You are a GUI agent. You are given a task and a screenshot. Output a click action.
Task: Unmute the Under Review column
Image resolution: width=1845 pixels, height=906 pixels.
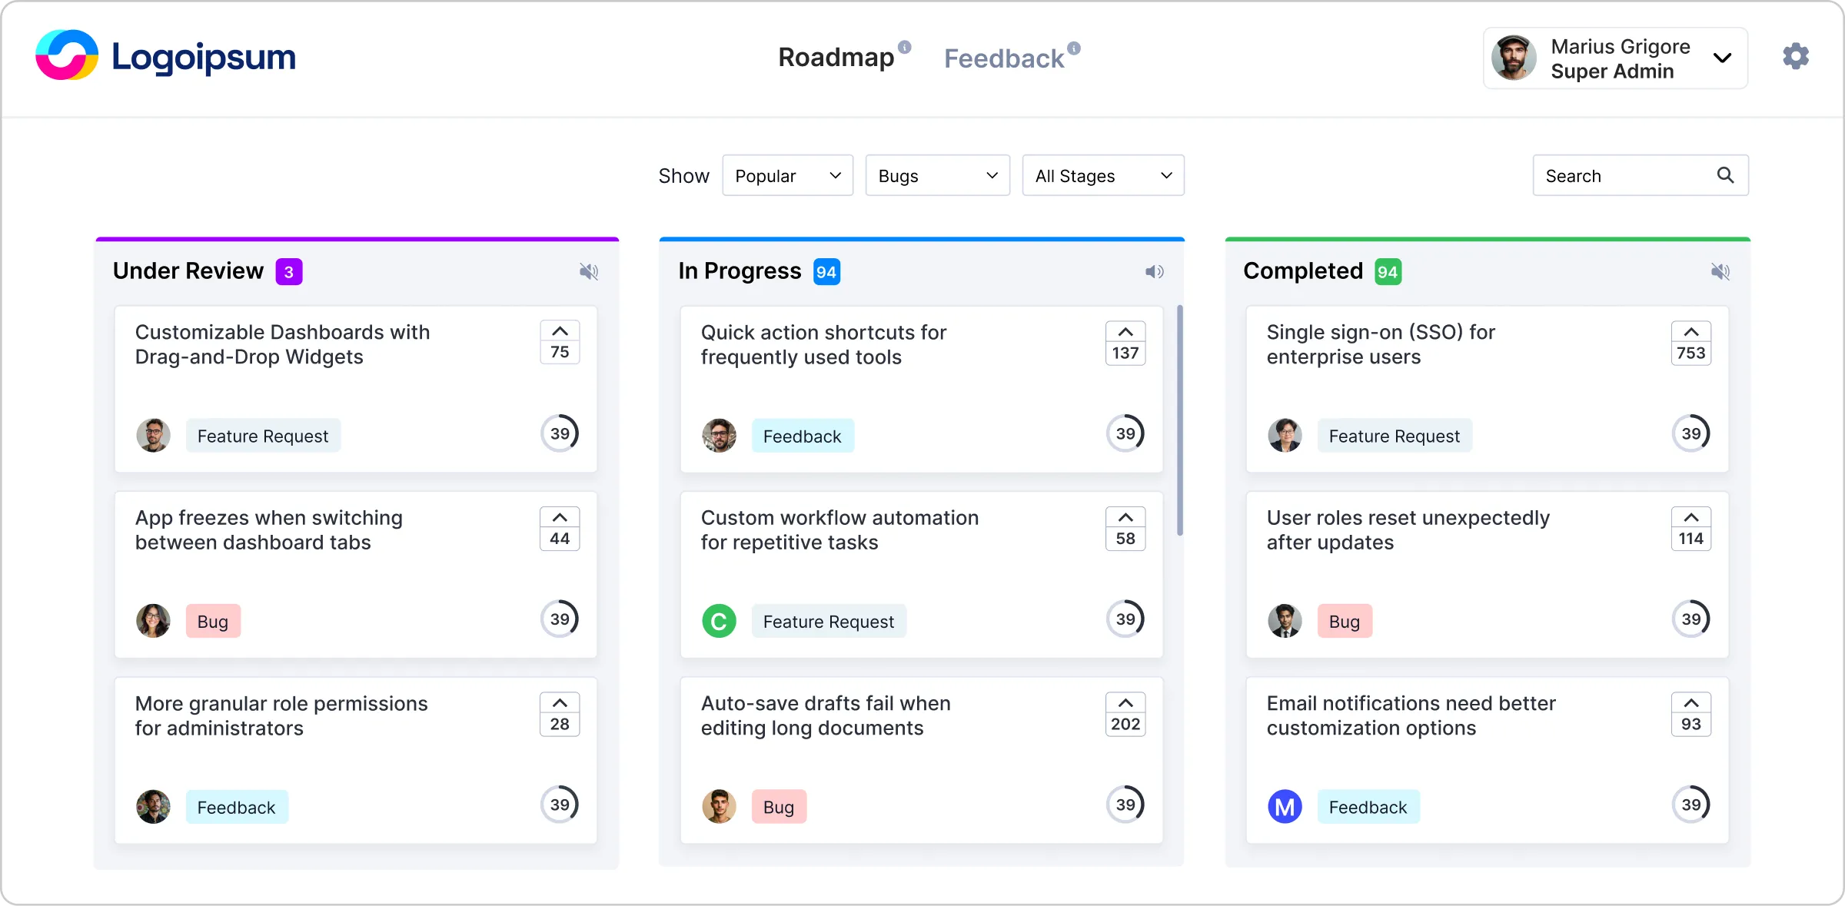(588, 271)
